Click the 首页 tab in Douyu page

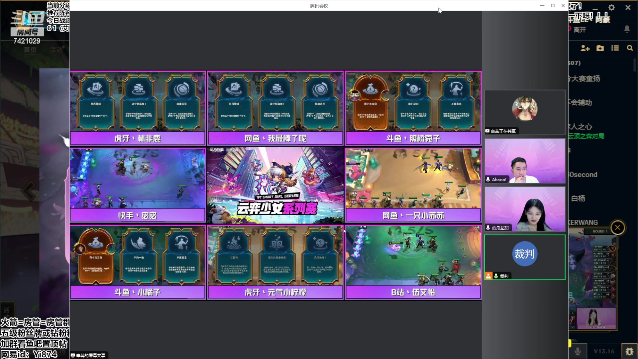30,50
